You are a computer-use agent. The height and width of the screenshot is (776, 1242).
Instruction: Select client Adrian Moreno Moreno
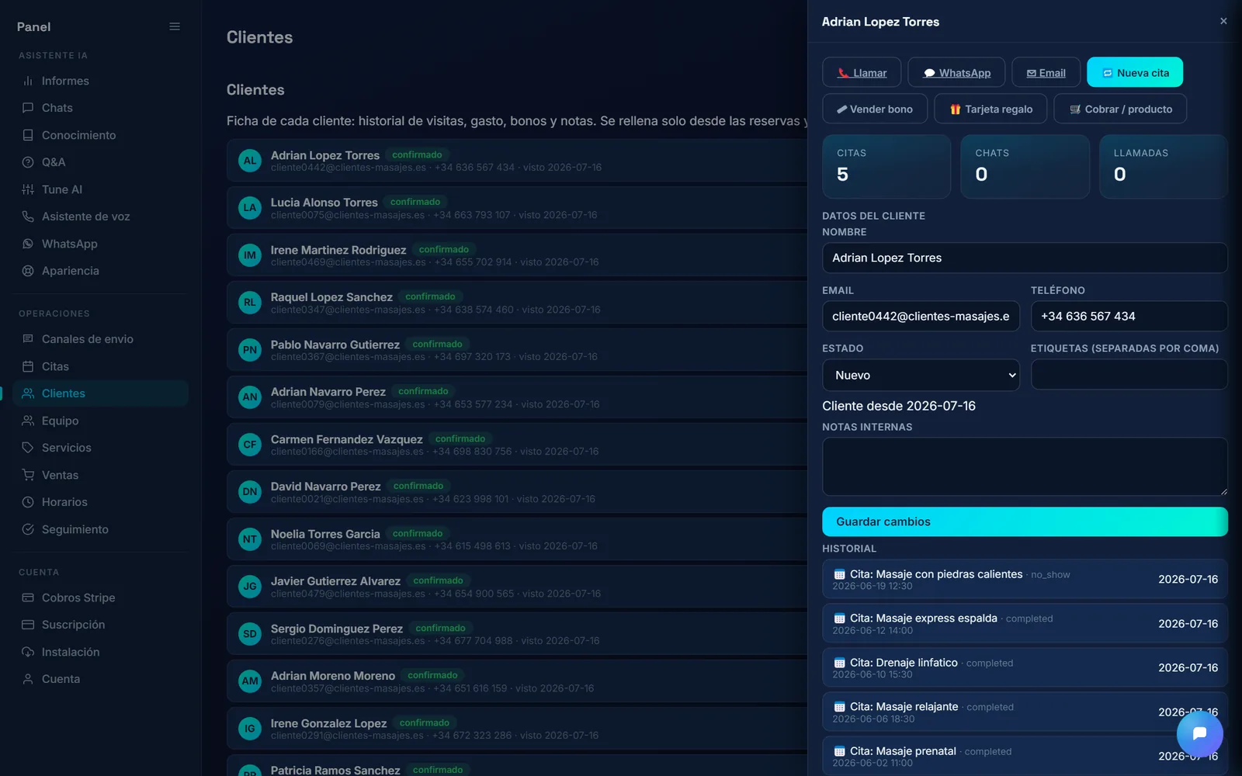517,681
